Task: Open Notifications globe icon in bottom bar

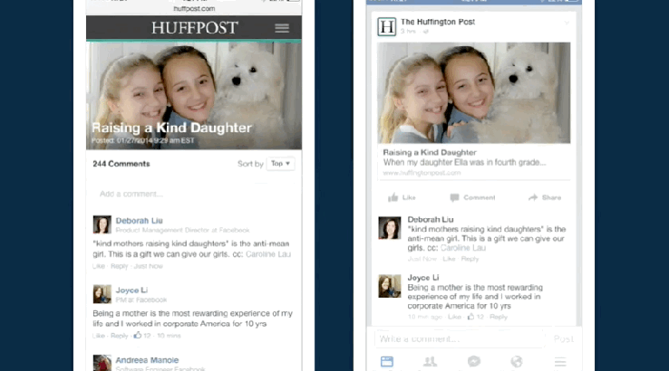Action: click(517, 361)
